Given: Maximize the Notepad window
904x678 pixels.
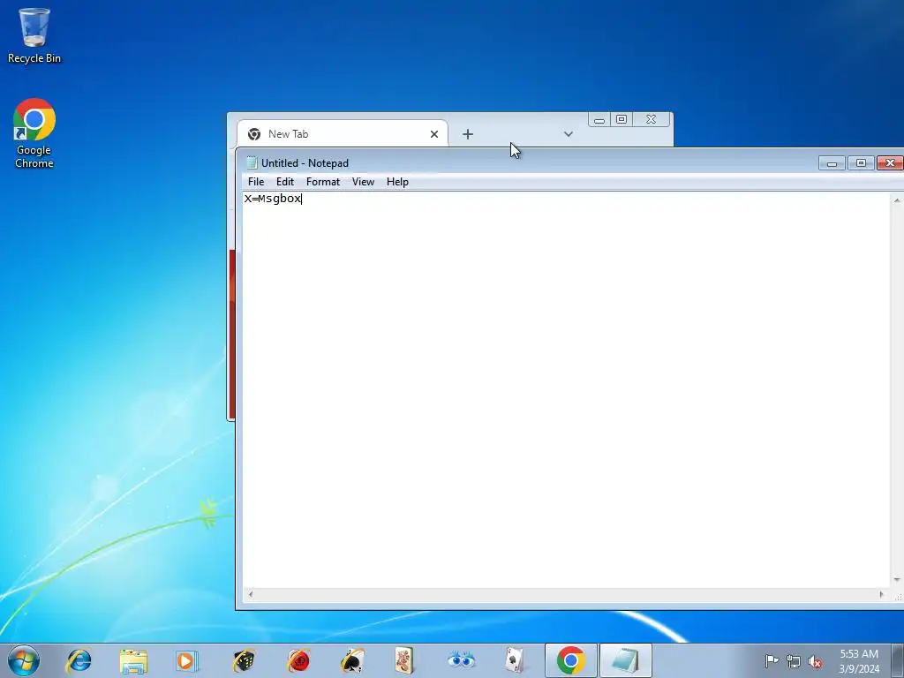Looking at the screenshot, I should (x=861, y=163).
